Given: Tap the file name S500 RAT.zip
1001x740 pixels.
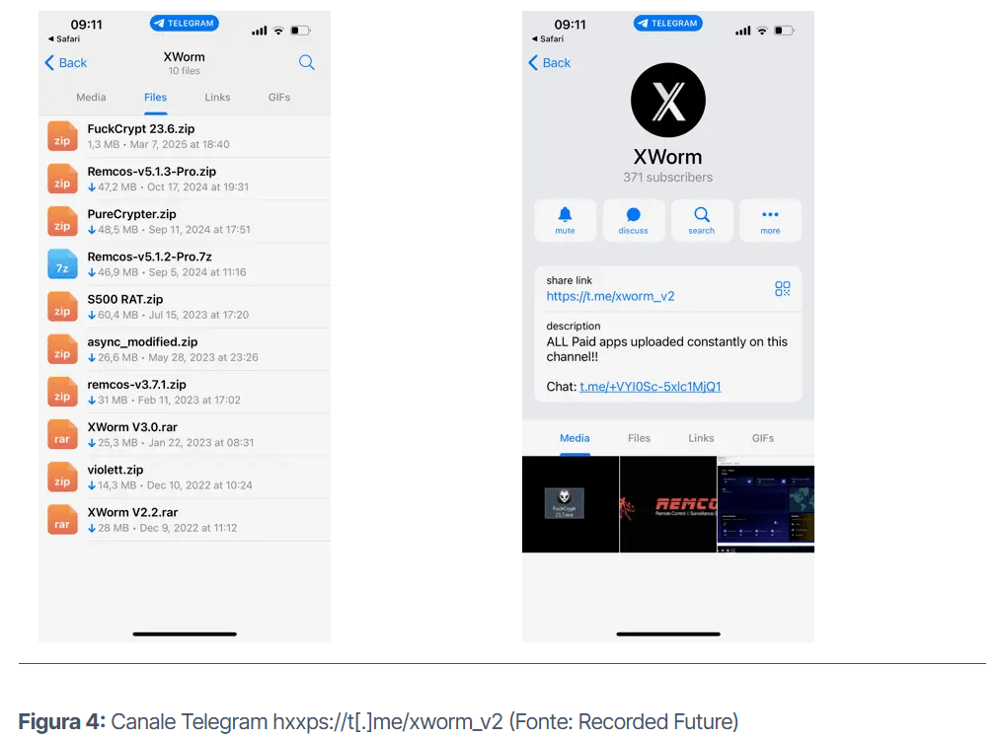Looking at the screenshot, I should pyautogui.click(x=125, y=299).
